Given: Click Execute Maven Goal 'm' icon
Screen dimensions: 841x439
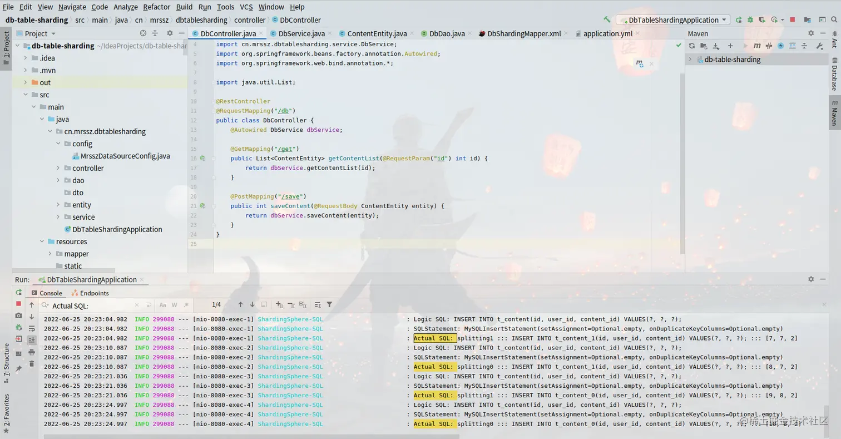Looking at the screenshot, I should (x=757, y=46).
